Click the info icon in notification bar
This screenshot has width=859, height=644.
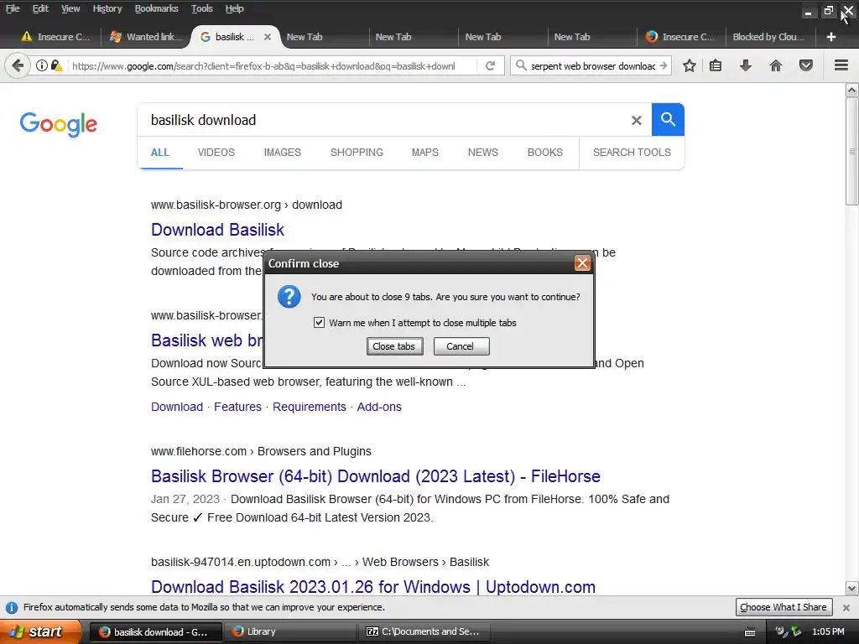(12, 607)
